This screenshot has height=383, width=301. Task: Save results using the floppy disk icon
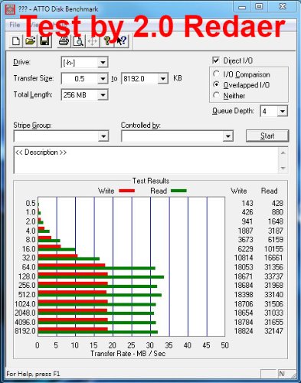(x=45, y=41)
